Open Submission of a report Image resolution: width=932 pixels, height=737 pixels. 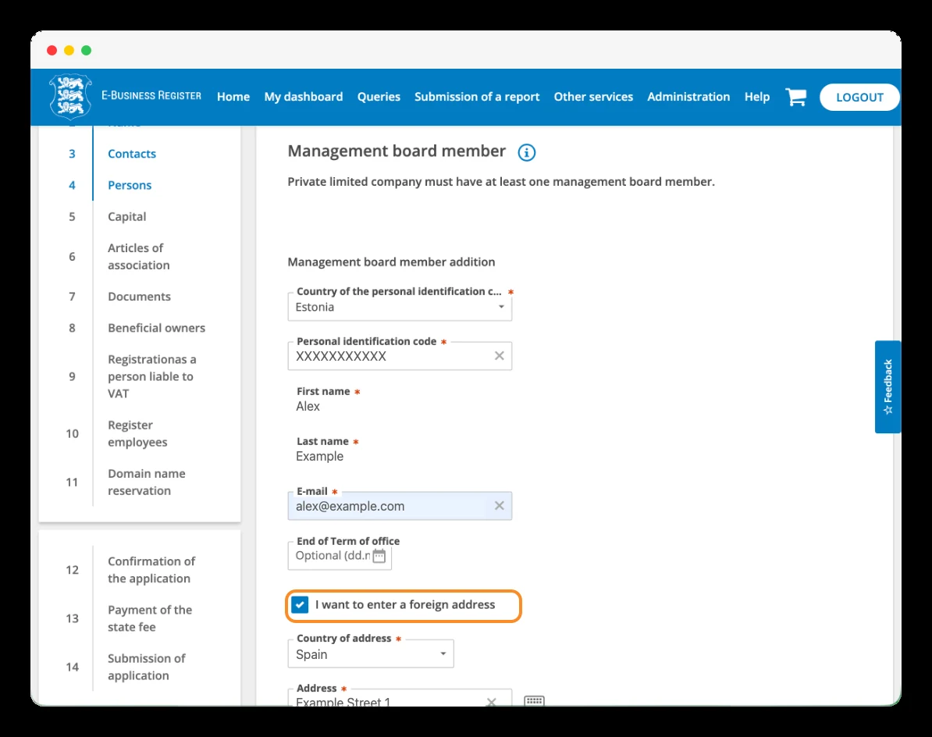click(477, 97)
